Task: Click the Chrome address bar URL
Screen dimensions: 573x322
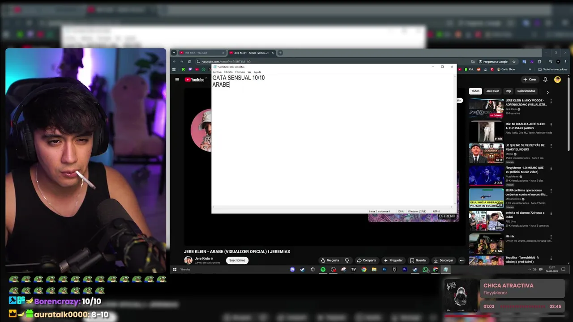Action: (226, 62)
